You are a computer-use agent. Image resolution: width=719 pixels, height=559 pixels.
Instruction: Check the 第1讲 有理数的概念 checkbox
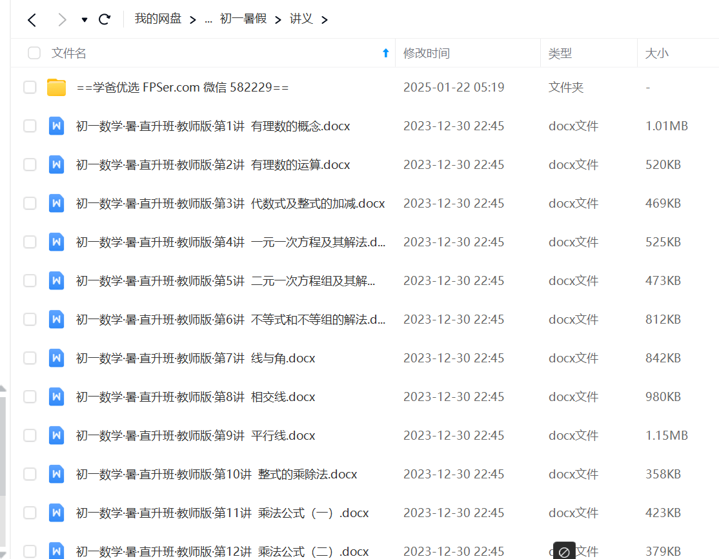(30, 126)
